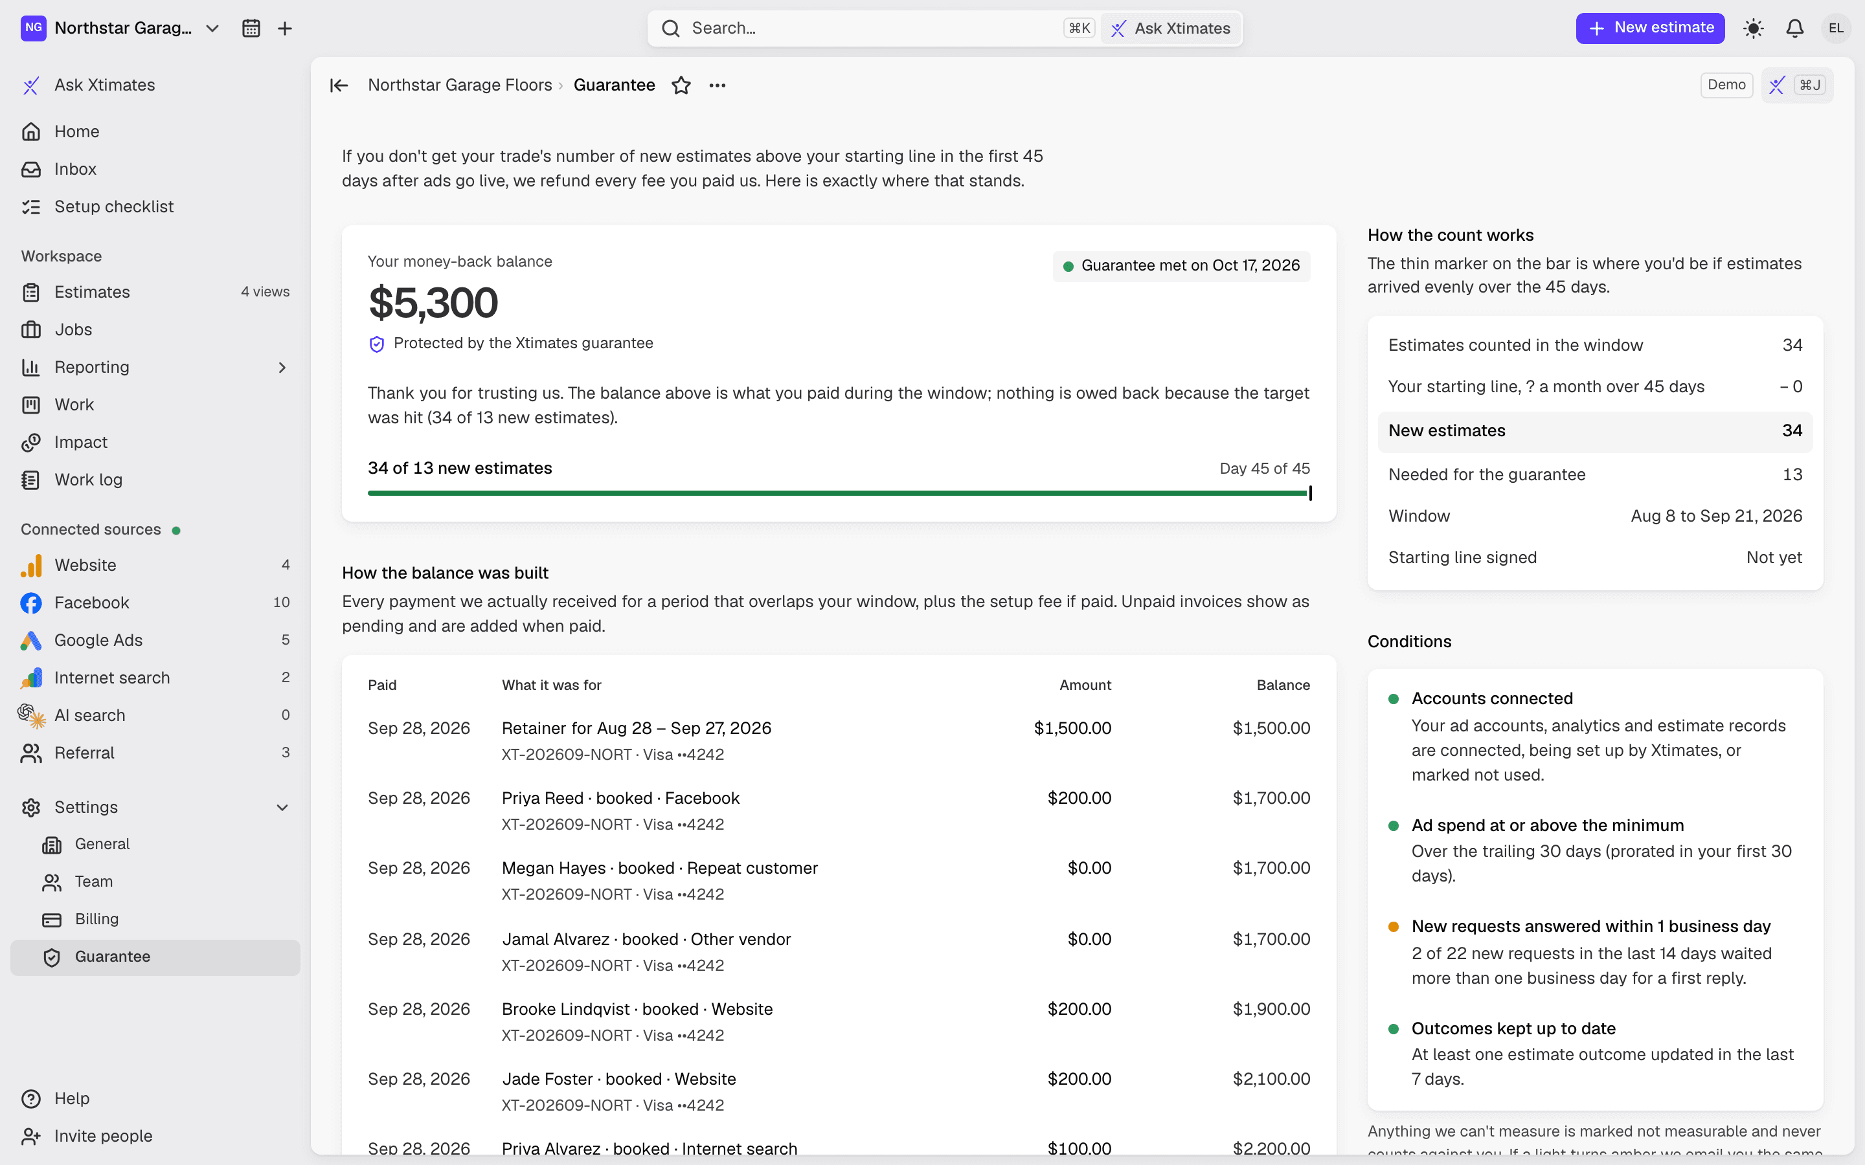Open the Setup checklist
This screenshot has width=1865, height=1165.
pyautogui.click(x=155, y=207)
